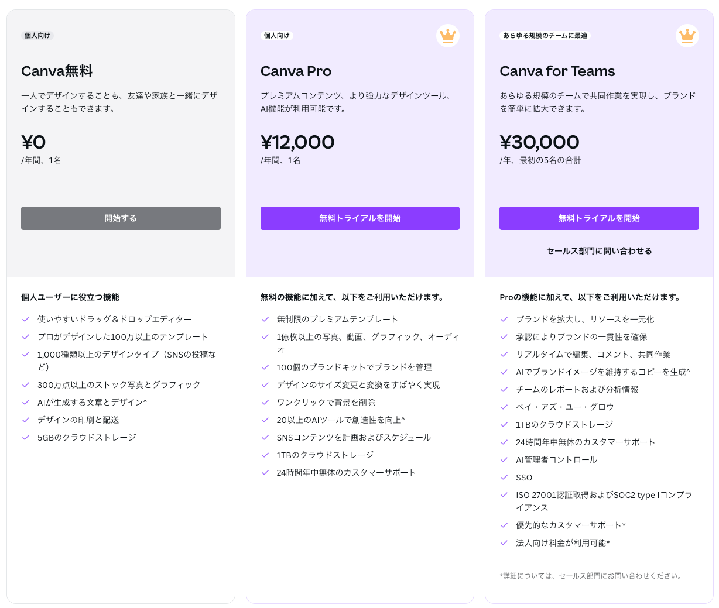Click the Canva for Teams heading
Image resolution: width=719 pixels, height=608 pixels.
click(557, 71)
